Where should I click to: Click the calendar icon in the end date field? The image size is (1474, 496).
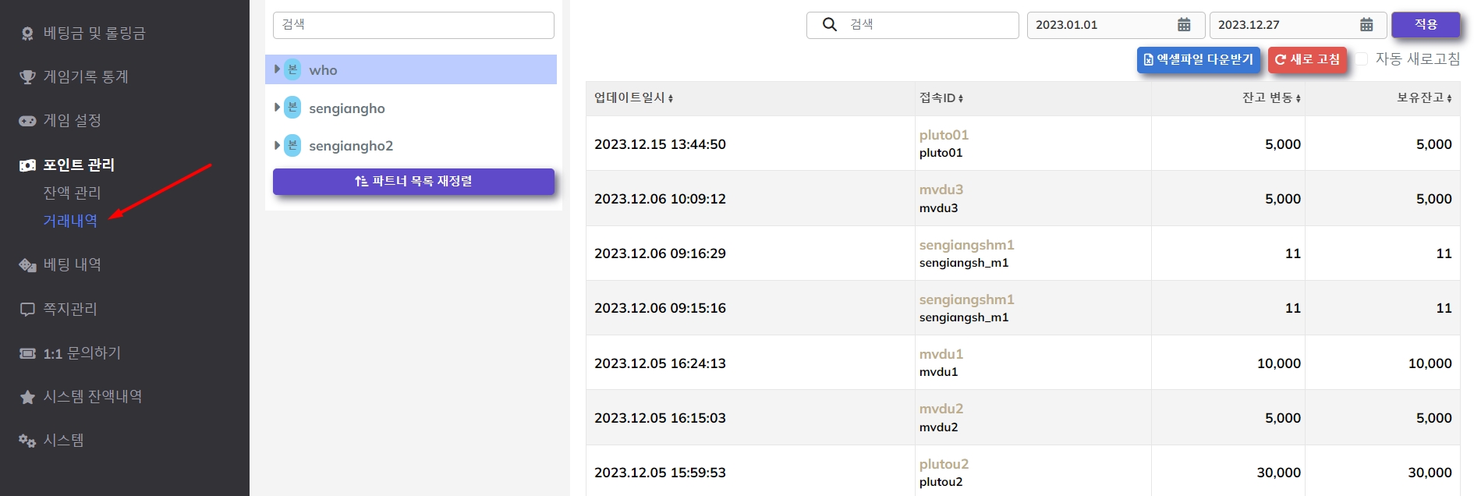click(x=1366, y=25)
